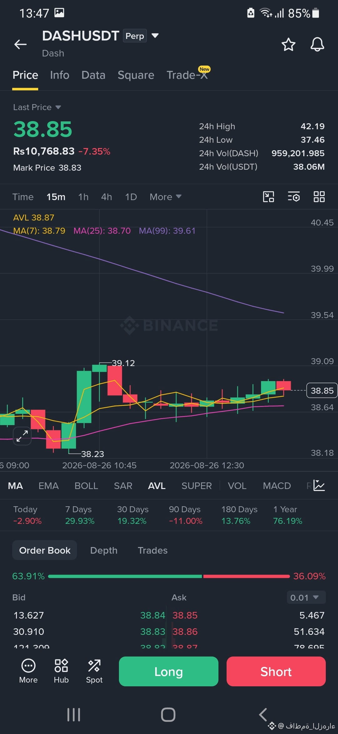Select 1h timeframe
Viewport: 338px width, 734px height.
point(83,197)
